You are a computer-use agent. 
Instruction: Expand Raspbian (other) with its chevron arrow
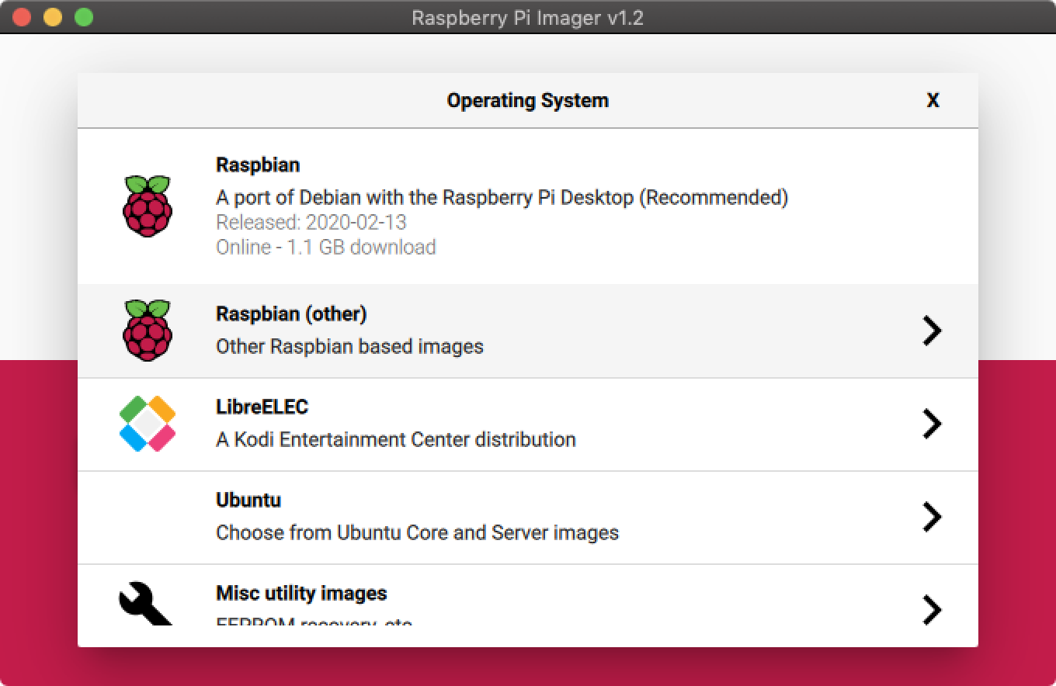tap(932, 331)
